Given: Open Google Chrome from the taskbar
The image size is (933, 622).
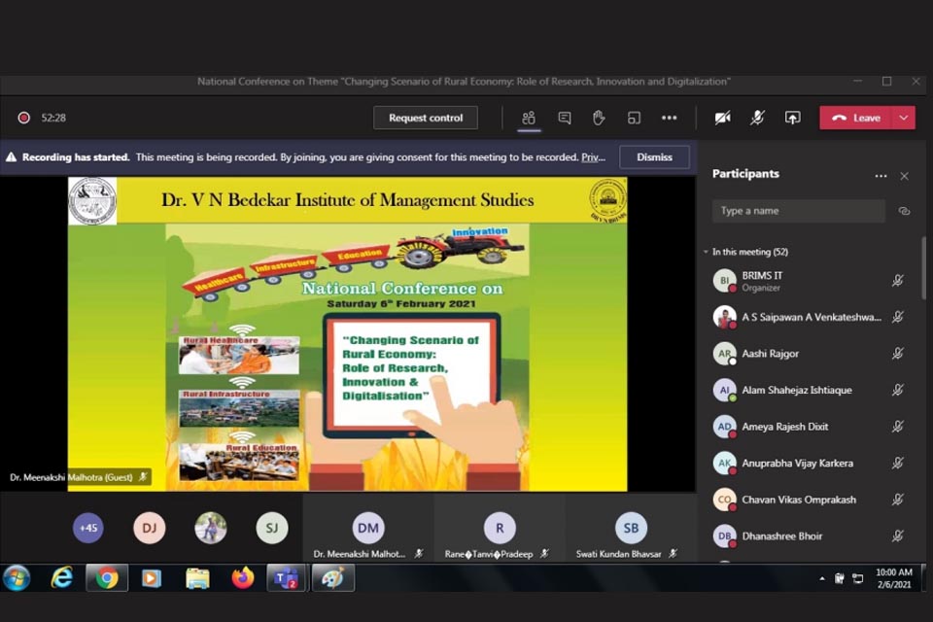Looking at the screenshot, I should coord(107,578).
